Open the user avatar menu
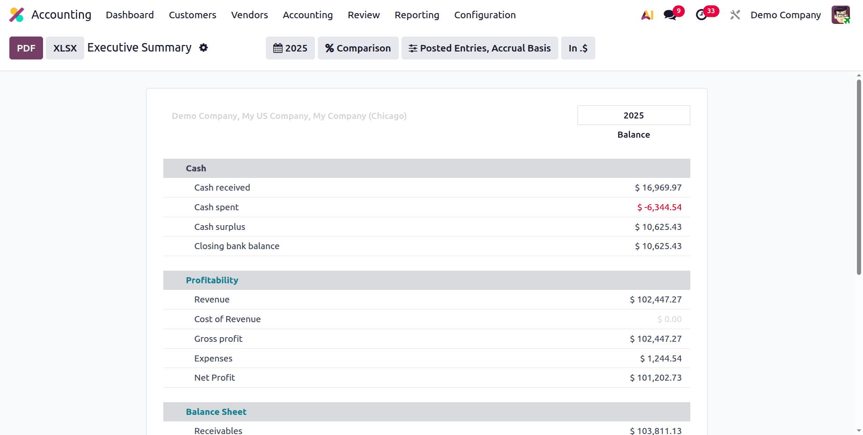The height and width of the screenshot is (435, 863). 841,15
